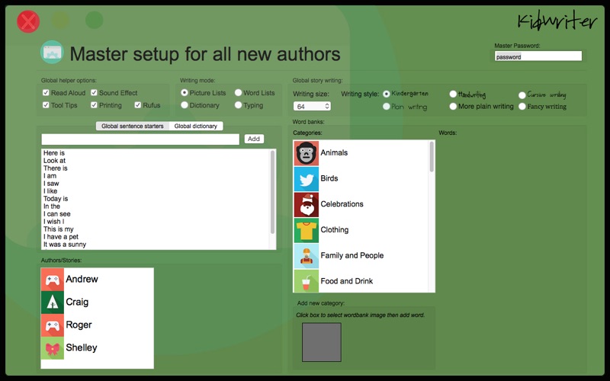Select the Food and Drink row
The width and height of the screenshot is (610, 381).
coord(361,281)
